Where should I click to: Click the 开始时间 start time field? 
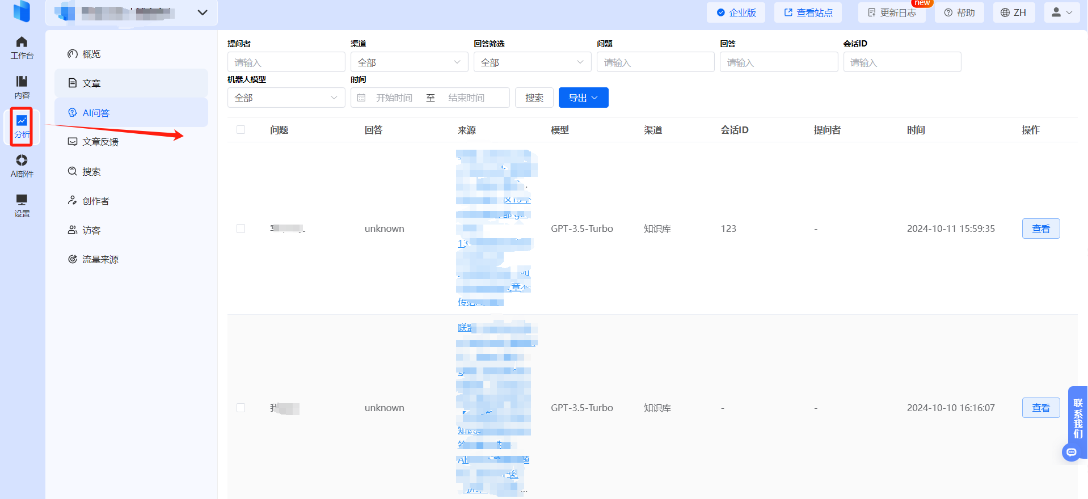pyautogui.click(x=394, y=98)
